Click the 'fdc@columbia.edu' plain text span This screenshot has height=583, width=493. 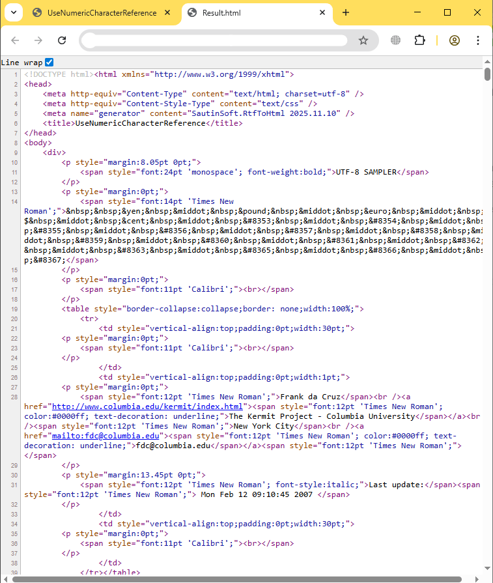click(173, 446)
